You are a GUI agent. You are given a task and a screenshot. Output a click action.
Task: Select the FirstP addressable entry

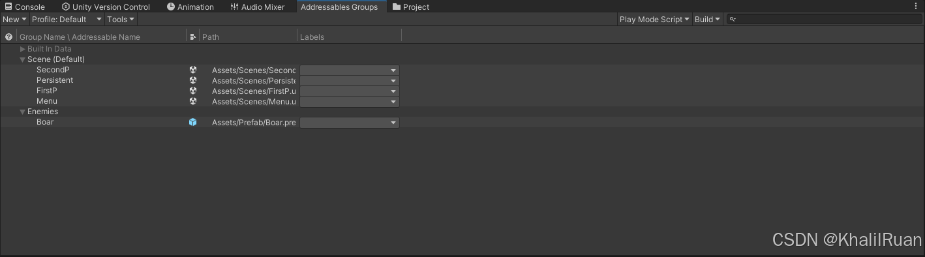(47, 91)
